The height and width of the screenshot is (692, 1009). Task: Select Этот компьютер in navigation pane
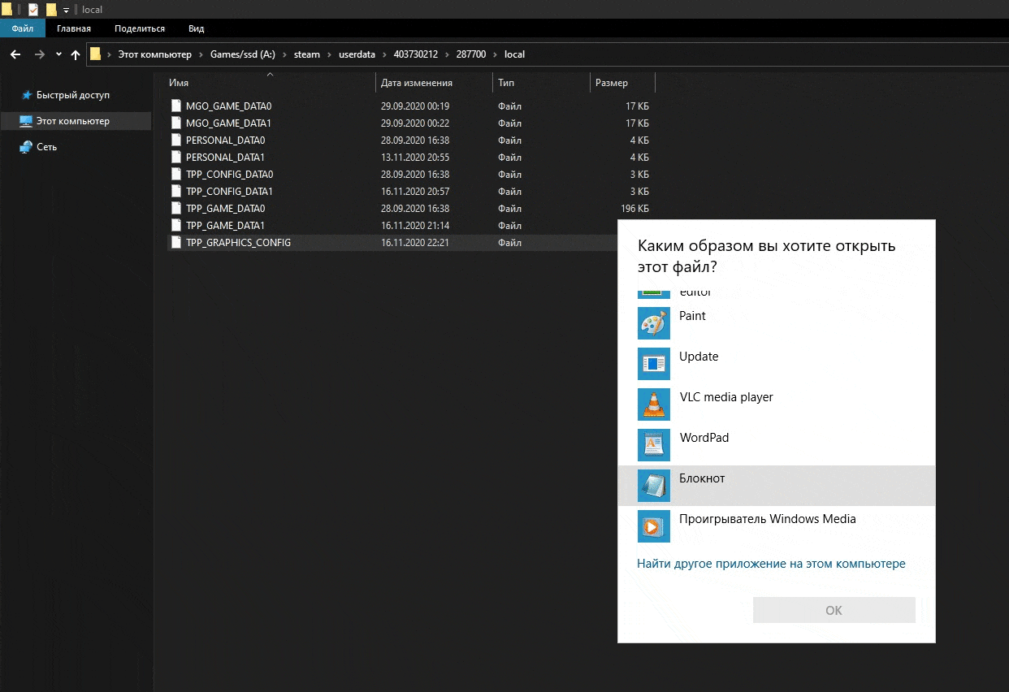click(76, 121)
